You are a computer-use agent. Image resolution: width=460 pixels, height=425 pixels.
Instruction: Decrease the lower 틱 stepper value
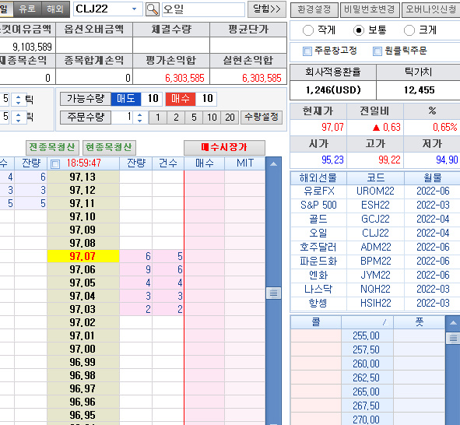[18, 120]
